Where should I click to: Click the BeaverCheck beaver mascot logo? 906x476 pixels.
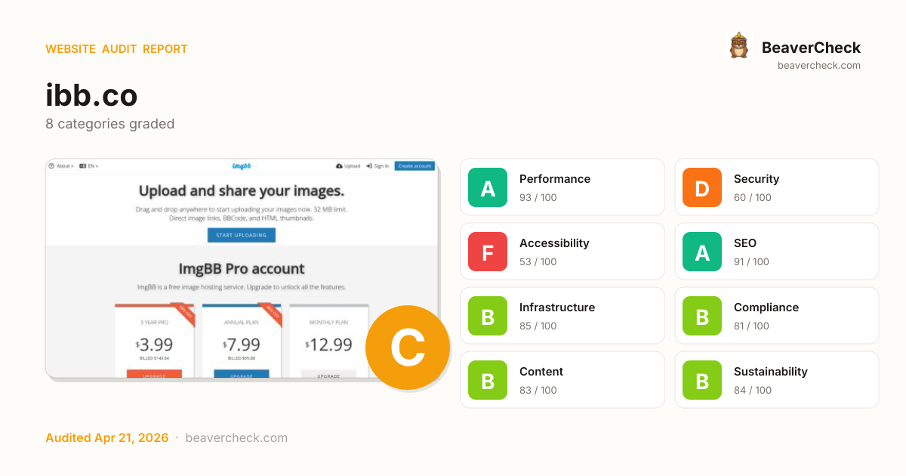pos(738,46)
